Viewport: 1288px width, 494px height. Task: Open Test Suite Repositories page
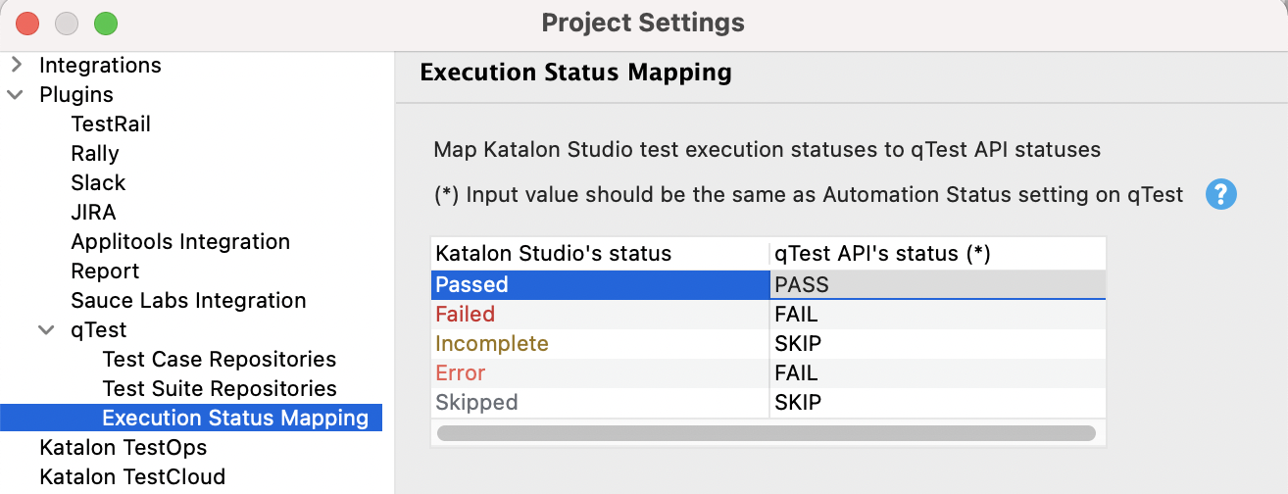(x=220, y=389)
